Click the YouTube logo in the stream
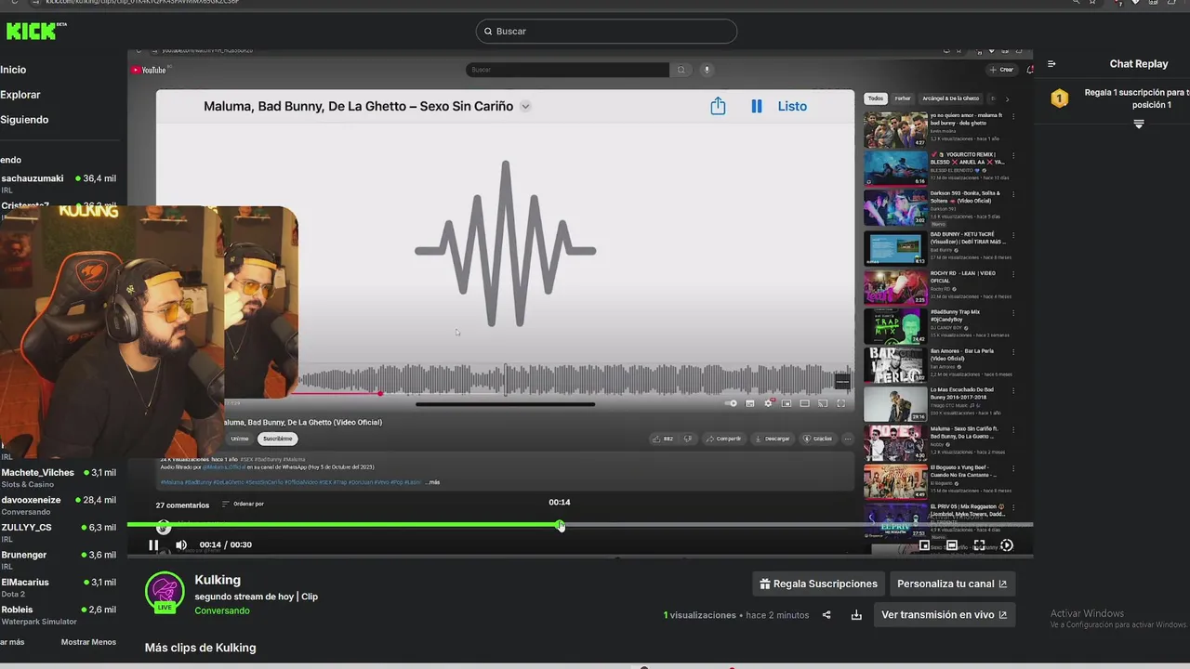1190x669 pixels. click(149, 70)
